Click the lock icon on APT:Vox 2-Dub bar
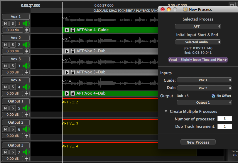 (73, 51)
